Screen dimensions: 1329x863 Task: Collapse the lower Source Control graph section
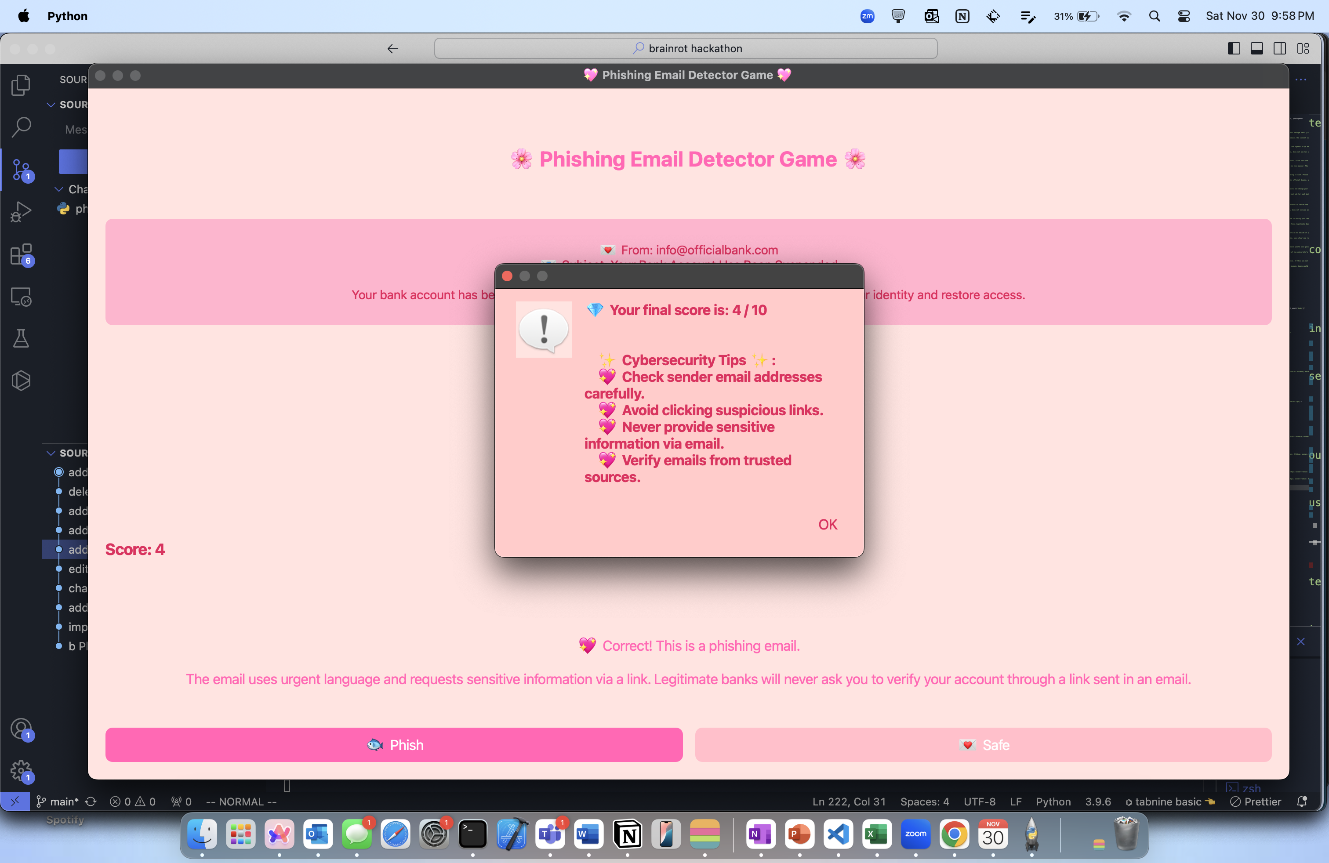point(51,453)
